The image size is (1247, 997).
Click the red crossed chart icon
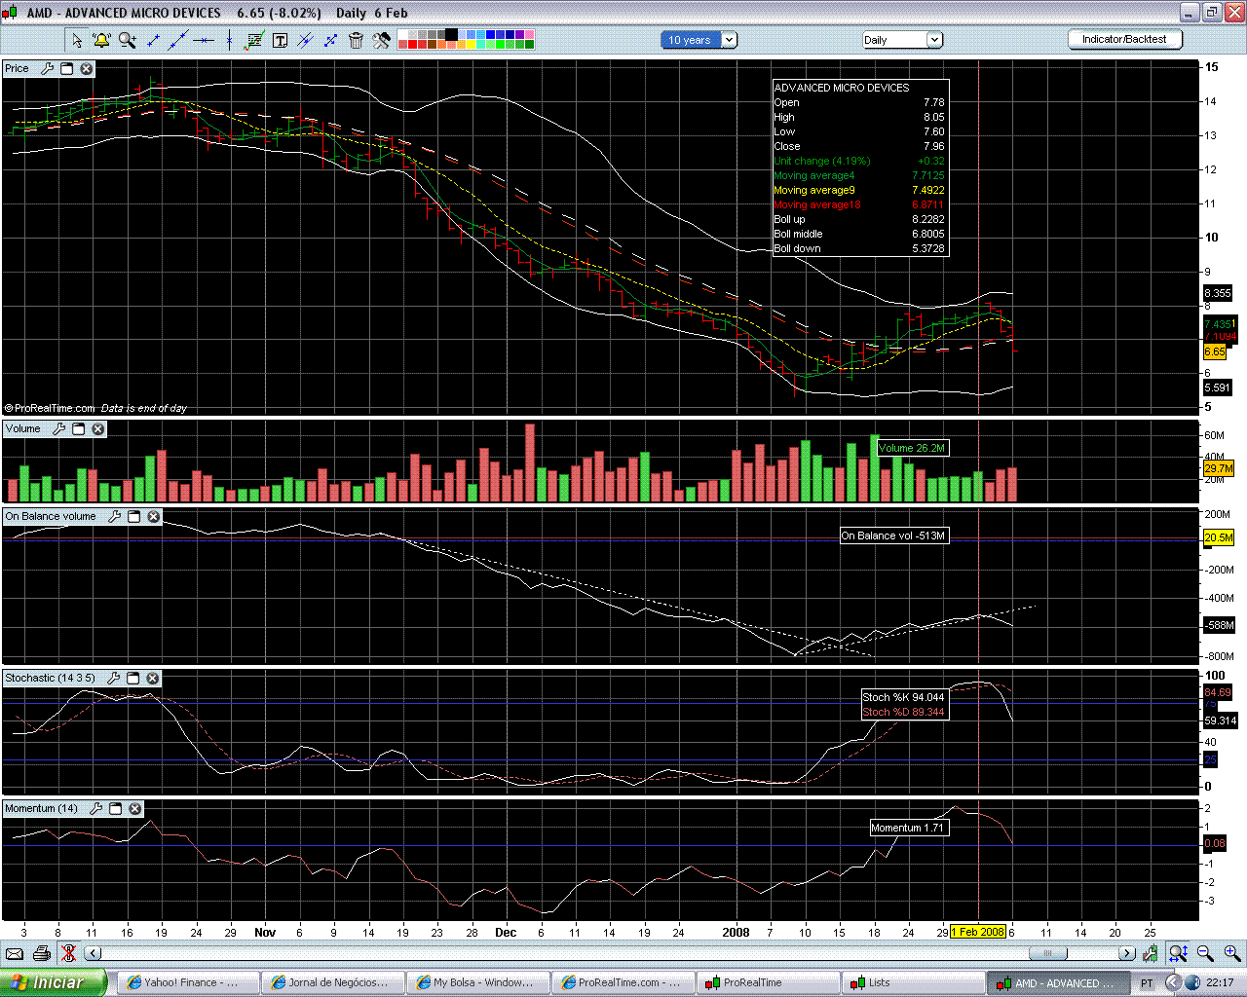click(x=68, y=953)
